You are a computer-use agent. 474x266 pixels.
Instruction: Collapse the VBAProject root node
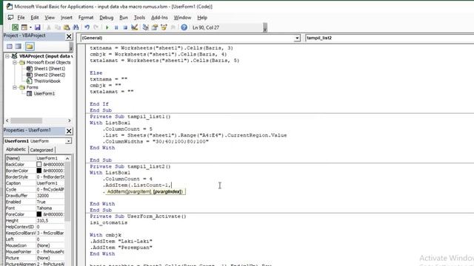pos(7,56)
